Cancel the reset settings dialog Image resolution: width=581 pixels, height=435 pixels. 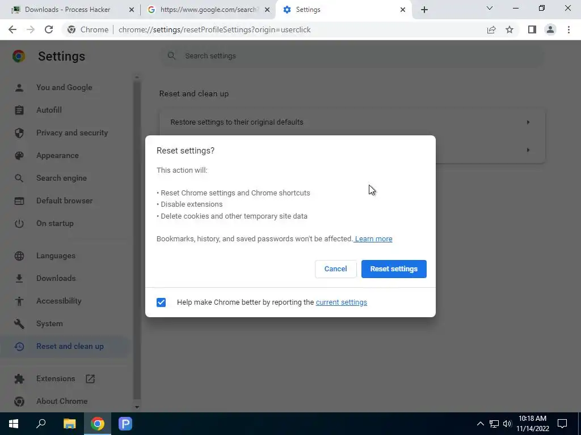click(336, 269)
